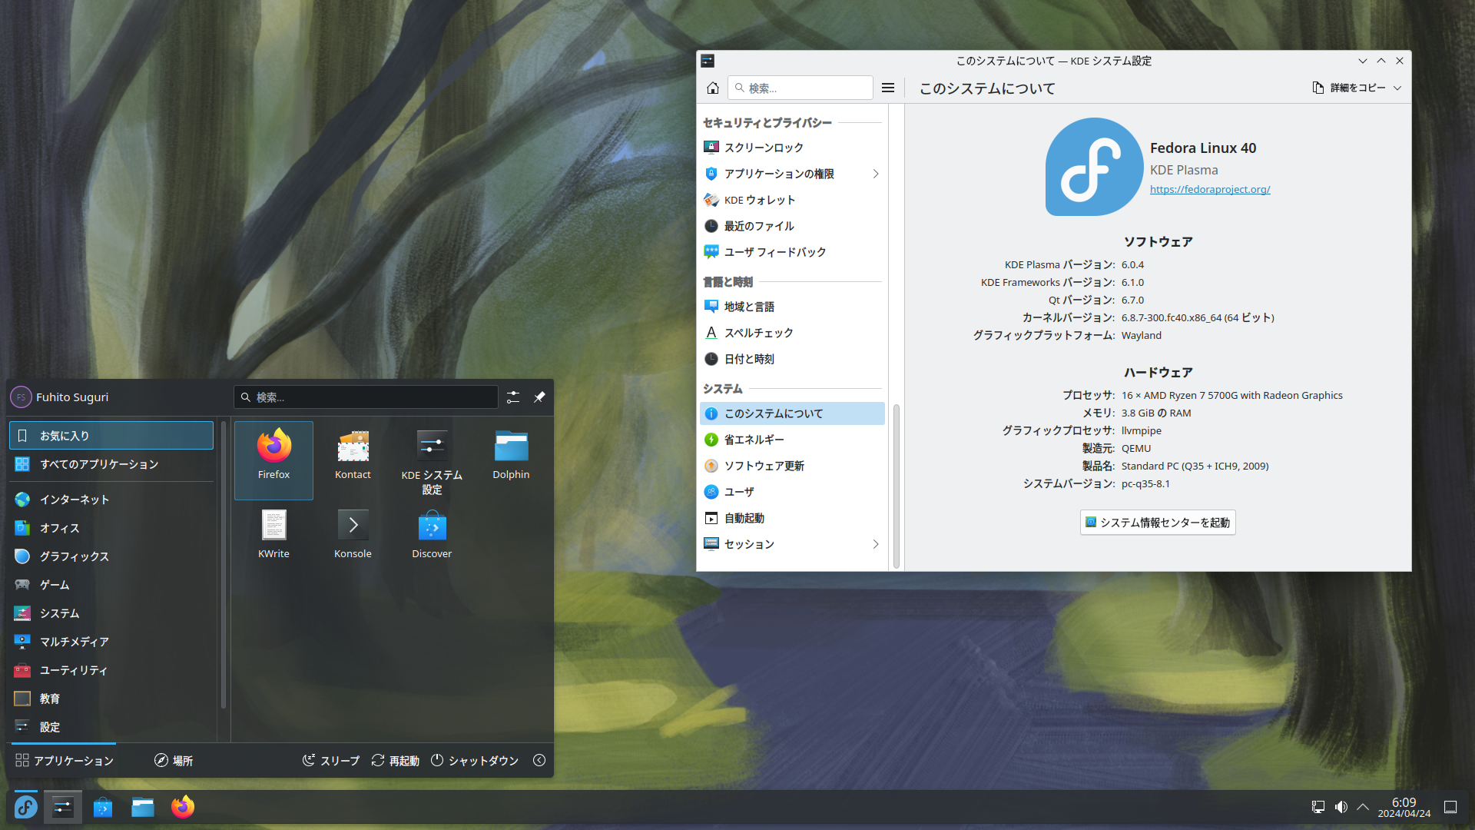Expand the アプリケーションの権限 submenu arrow

tap(875, 174)
